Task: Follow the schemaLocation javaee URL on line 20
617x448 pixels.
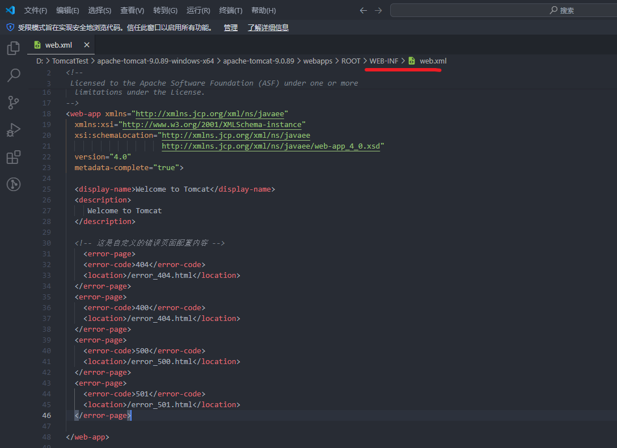Action: point(236,136)
